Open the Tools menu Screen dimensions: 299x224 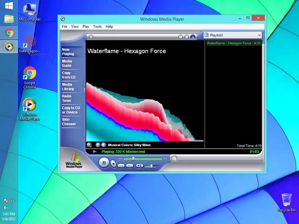(x=97, y=27)
